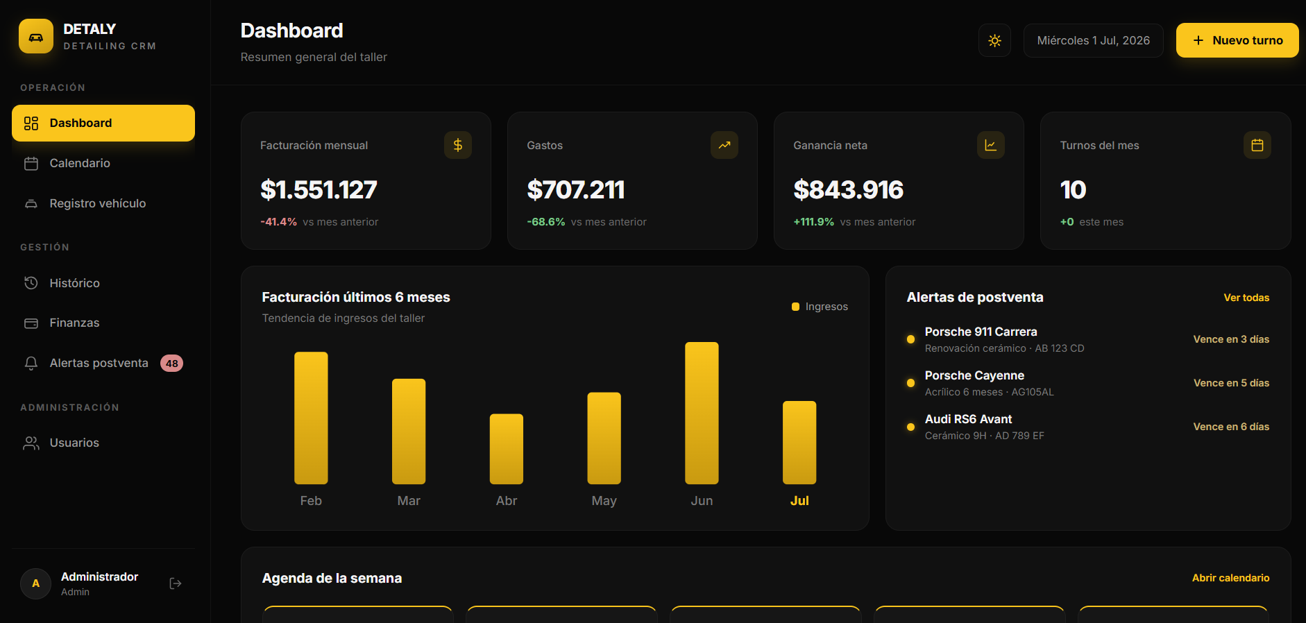Screen dimensions: 1306x623
Task: Click yellow dot beside Porsche 911 Carrera
Action: click(910, 339)
